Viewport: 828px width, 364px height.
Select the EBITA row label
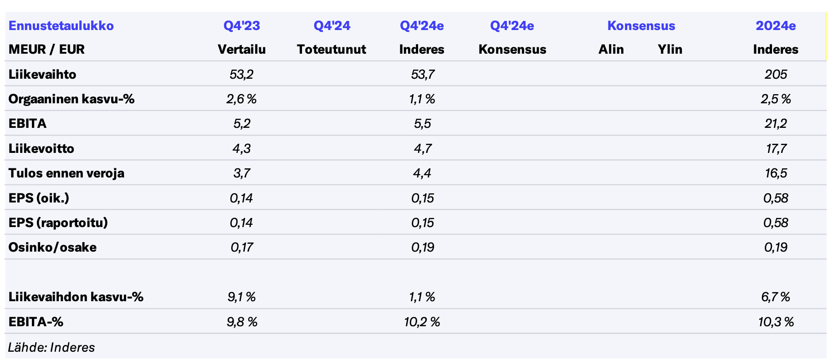[x=27, y=123]
